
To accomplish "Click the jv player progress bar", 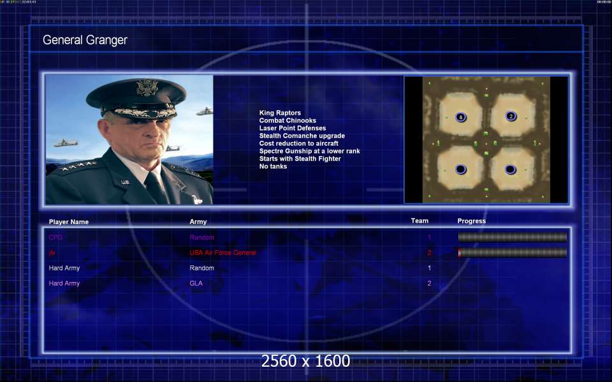I will pyautogui.click(x=512, y=253).
